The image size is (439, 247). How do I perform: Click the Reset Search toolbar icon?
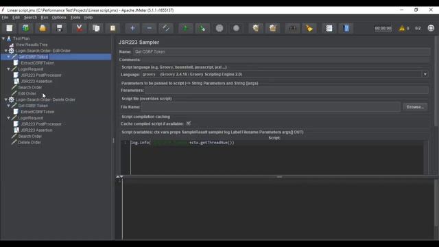click(309, 28)
